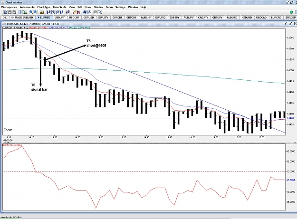Switch to the AUDJPY tab

tap(189, 18)
